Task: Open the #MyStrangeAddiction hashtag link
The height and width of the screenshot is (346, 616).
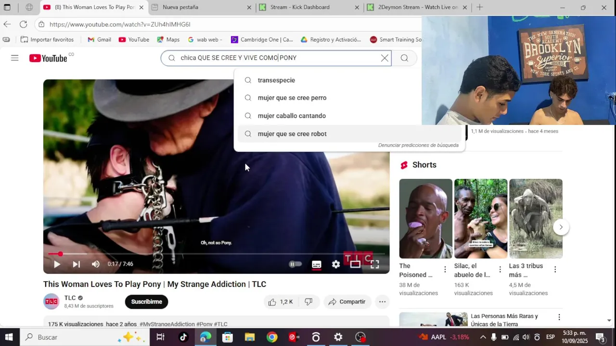Action: (x=167, y=324)
